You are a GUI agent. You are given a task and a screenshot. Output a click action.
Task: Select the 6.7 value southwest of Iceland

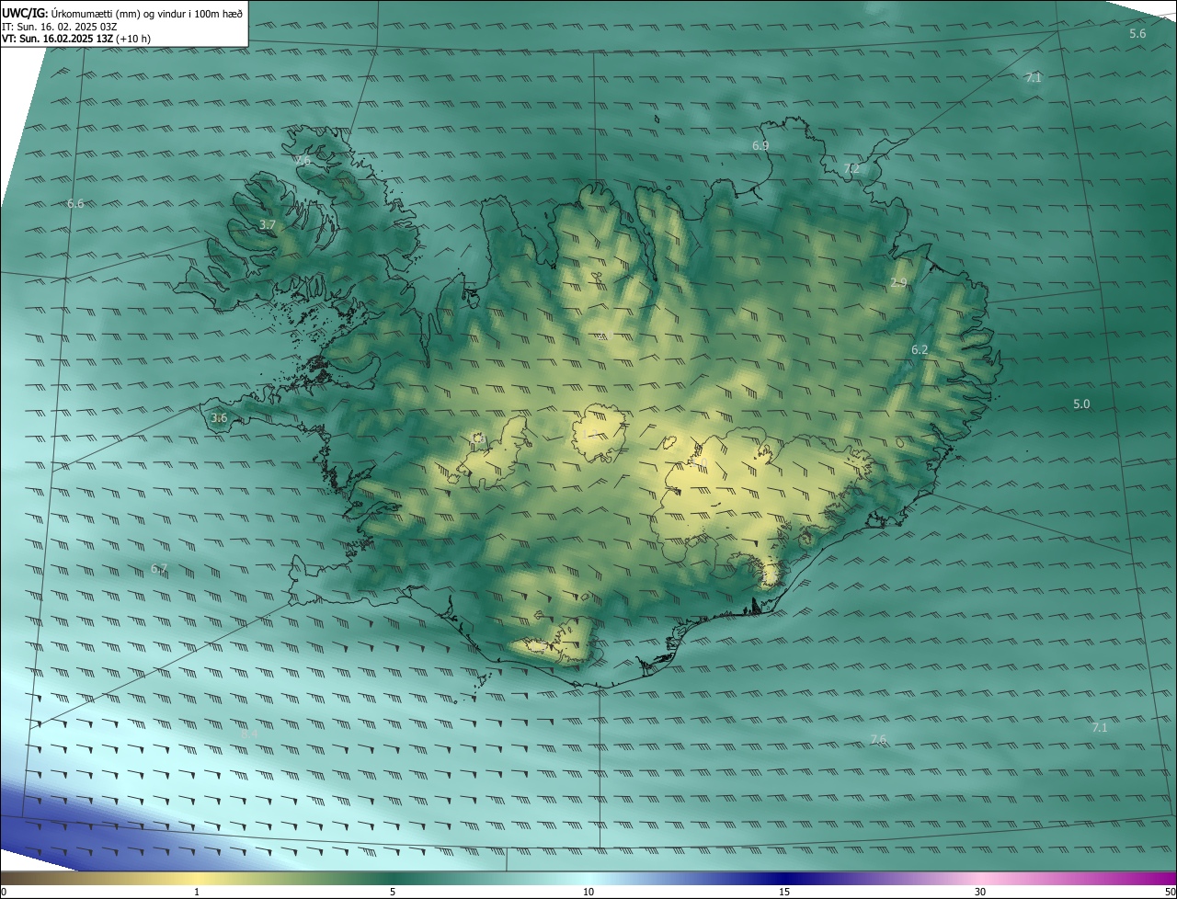point(159,569)
